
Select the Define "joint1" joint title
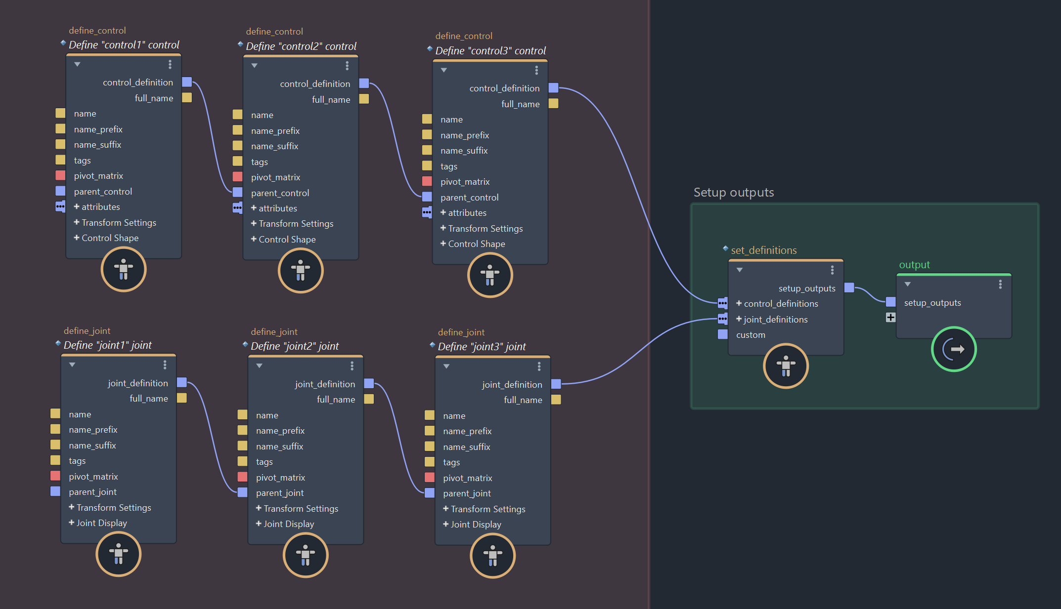[107, 345]
